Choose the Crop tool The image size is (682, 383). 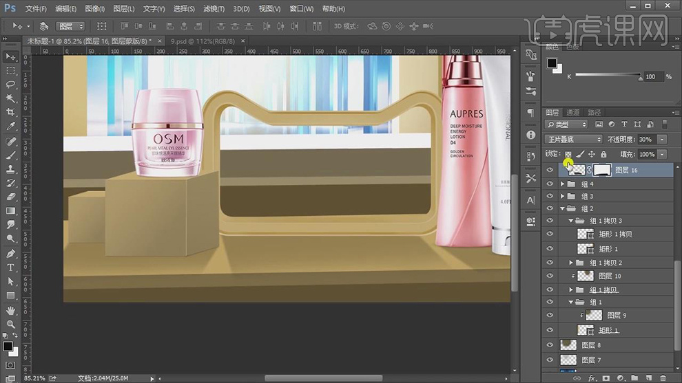point(10,112)
